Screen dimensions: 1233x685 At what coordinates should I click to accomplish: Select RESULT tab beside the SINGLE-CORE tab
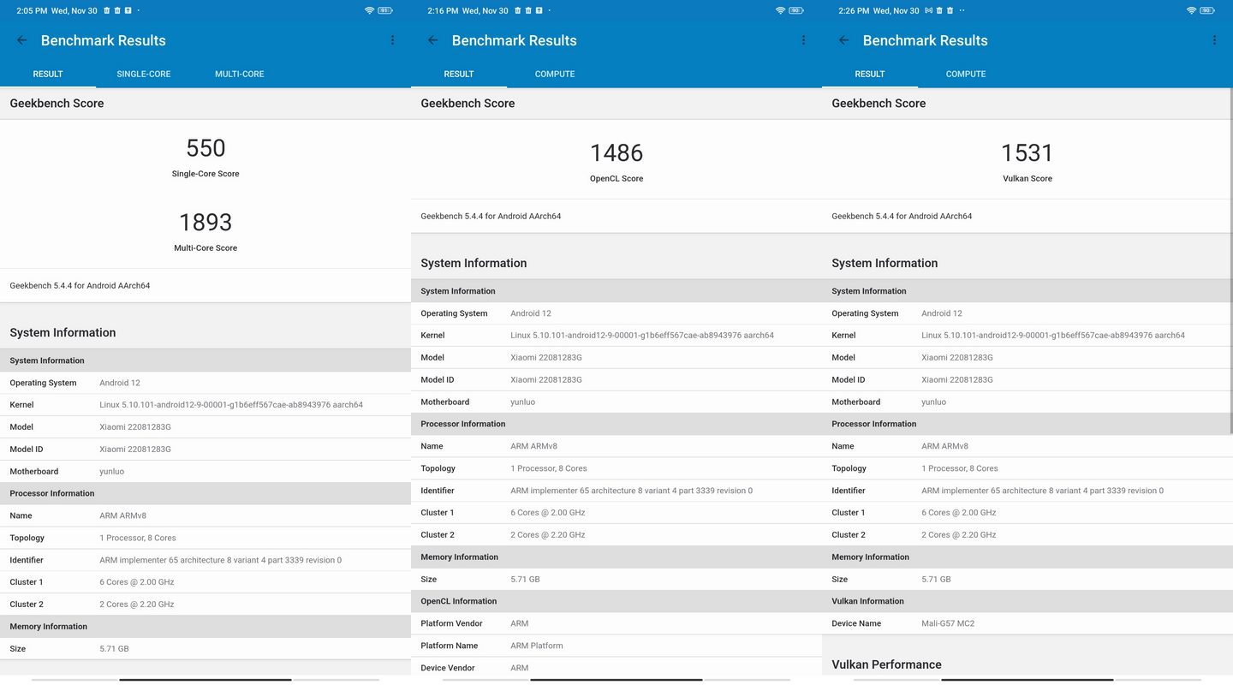48,74
